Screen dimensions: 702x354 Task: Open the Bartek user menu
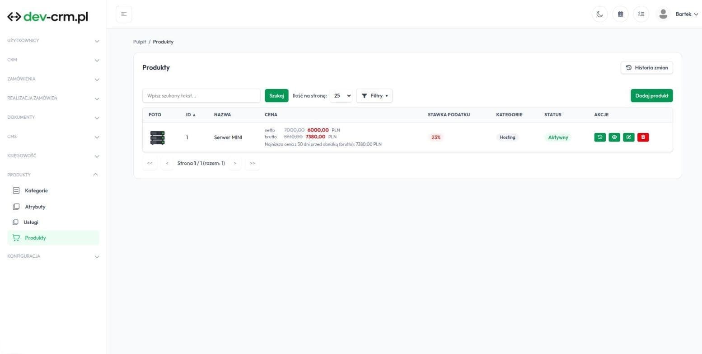687,14
